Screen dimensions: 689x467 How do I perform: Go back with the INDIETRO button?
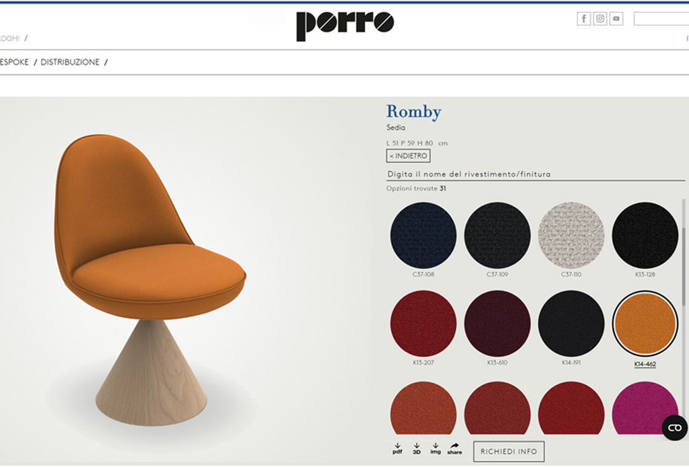[x=408, y=156]
